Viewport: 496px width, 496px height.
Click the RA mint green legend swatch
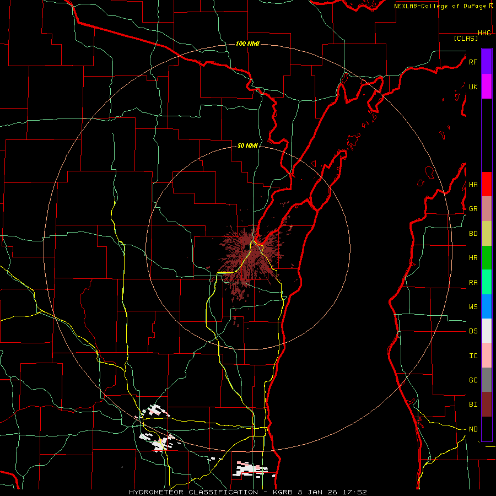487,282
